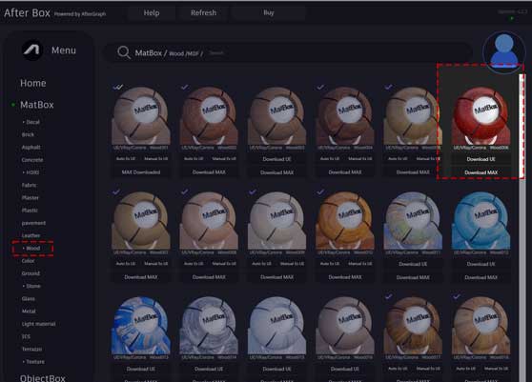Open the Buy tab in the top bar

click(268, 13)
